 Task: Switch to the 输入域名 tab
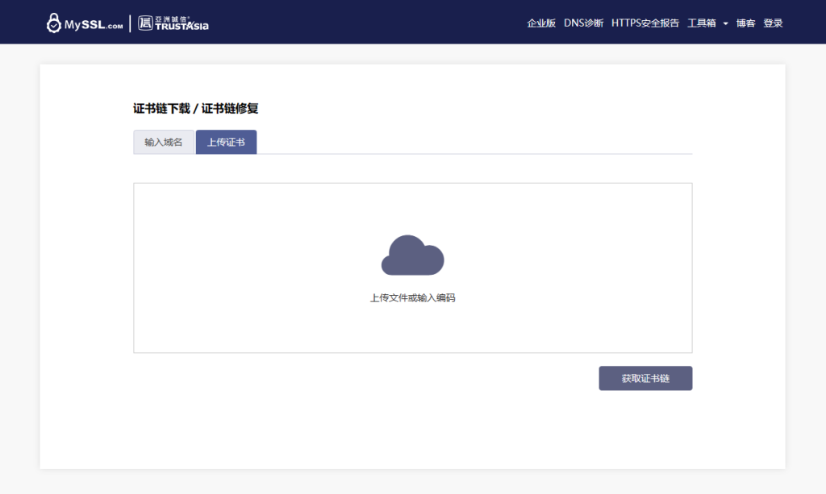(x=164, y=143)
